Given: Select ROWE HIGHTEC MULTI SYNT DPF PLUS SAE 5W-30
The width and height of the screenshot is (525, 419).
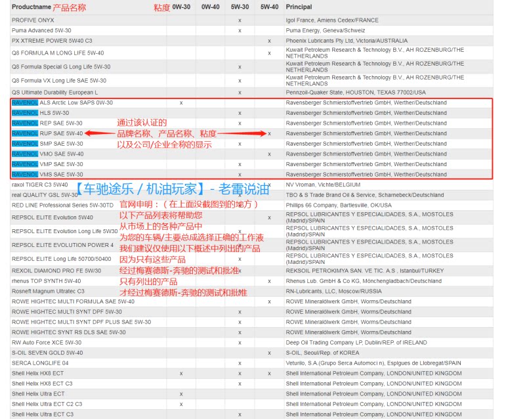Looking at the screenshot, I should 81,322.
